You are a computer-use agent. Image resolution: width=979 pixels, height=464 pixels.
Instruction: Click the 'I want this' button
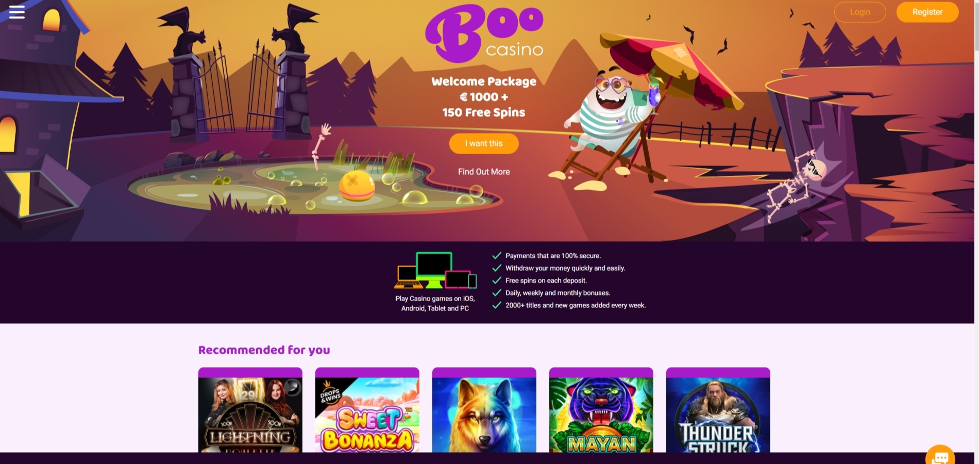click(484, 143)
